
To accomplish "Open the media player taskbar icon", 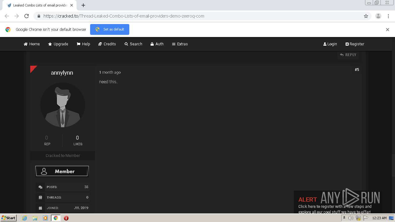I will (45, 218).
